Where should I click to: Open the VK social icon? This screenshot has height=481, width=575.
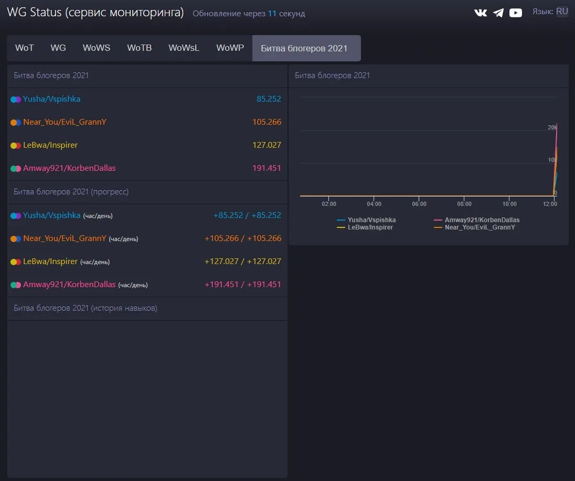tap(480, 13)
